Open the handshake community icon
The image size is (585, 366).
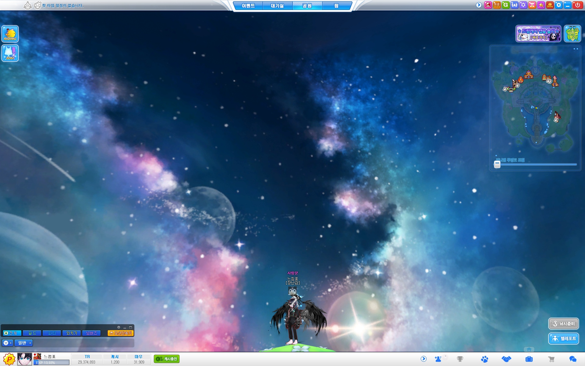coord(506,359)
